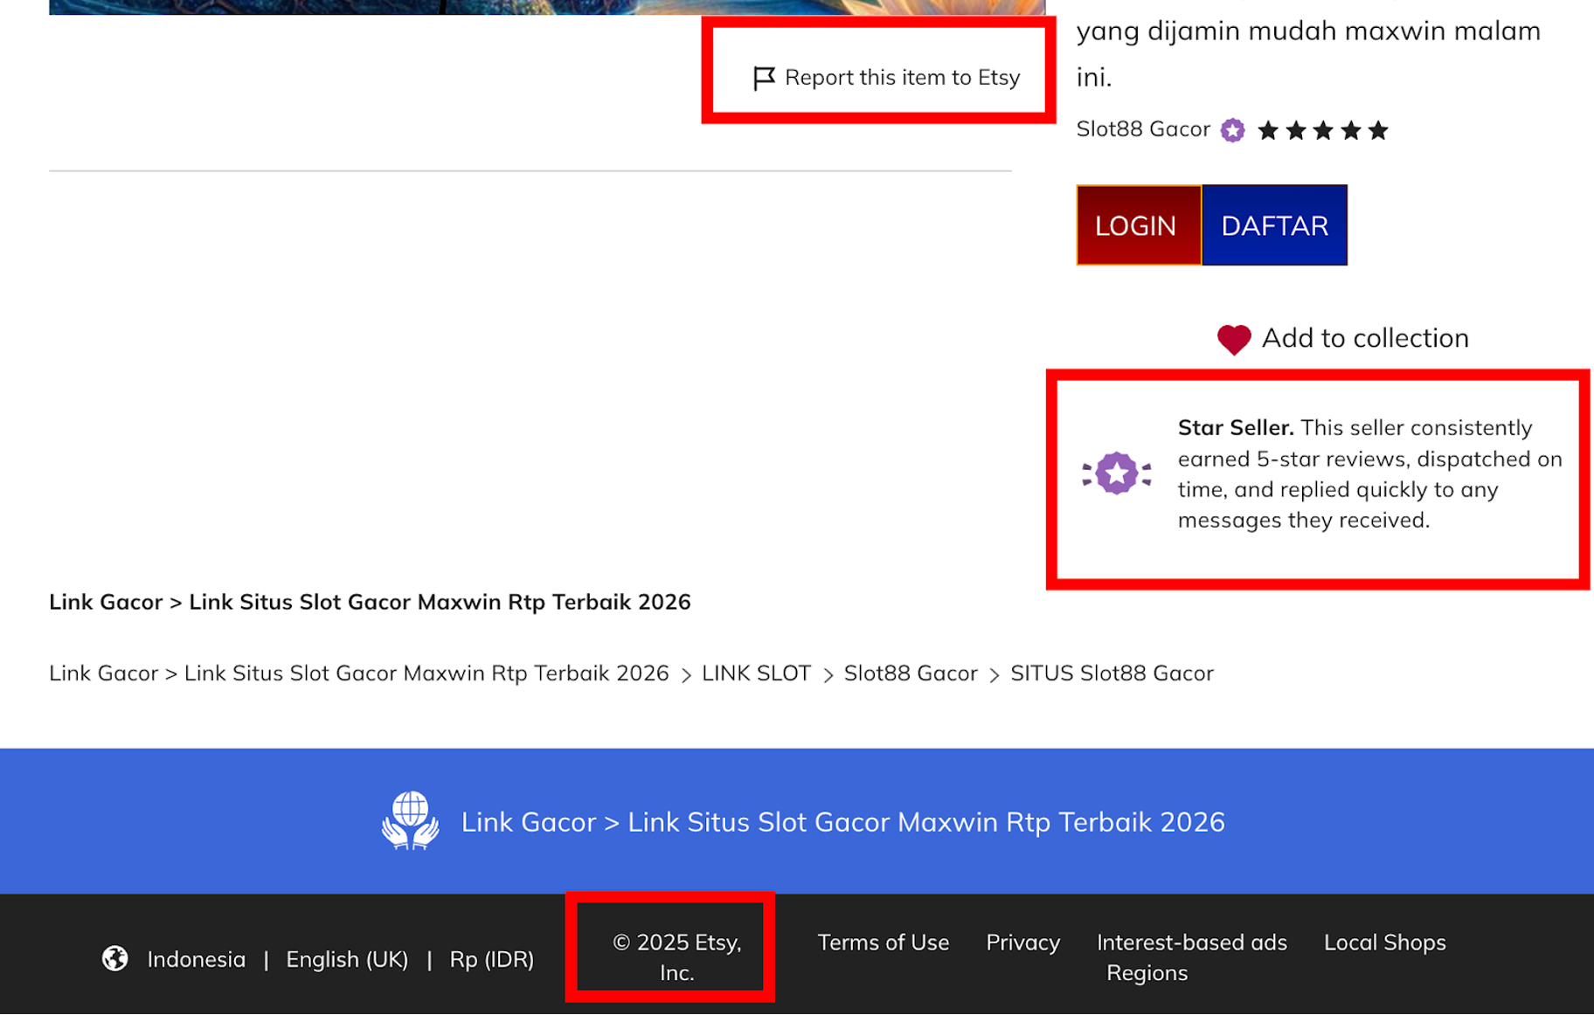Select Terms of Use in the footer menu
Image resolution: width=1594 pixels, height=1015 pixels.
(883, 942)
